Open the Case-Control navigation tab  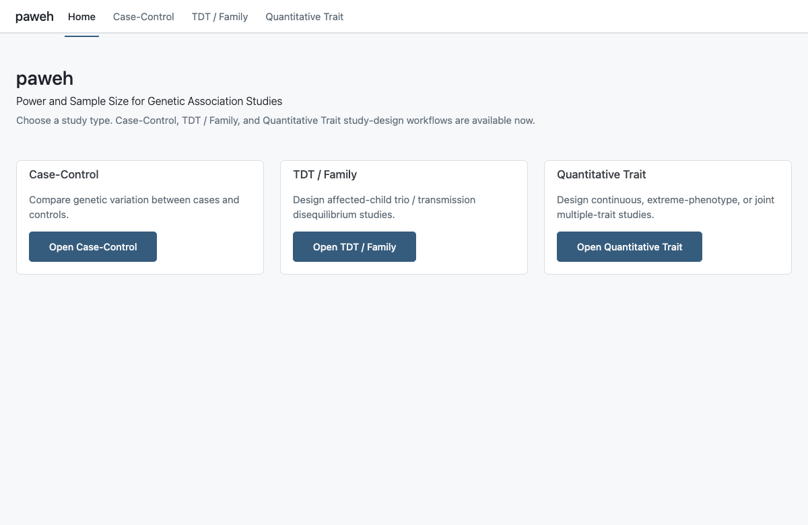pyautogui.click(x=143, y=17)
